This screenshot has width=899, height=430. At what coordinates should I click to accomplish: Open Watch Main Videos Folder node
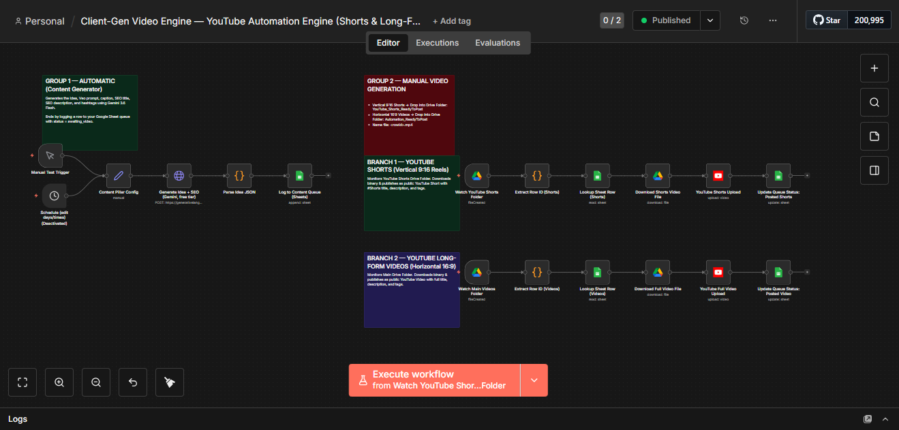tap(477, 272)
